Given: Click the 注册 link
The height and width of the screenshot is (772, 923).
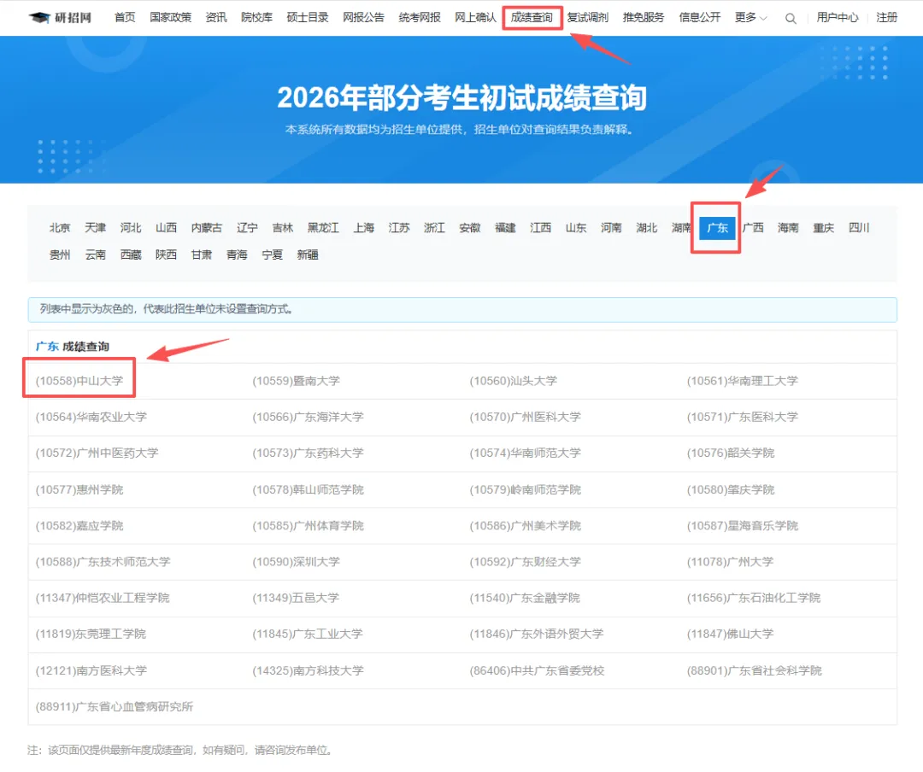Looking at the screenshot, I should 886,18.
